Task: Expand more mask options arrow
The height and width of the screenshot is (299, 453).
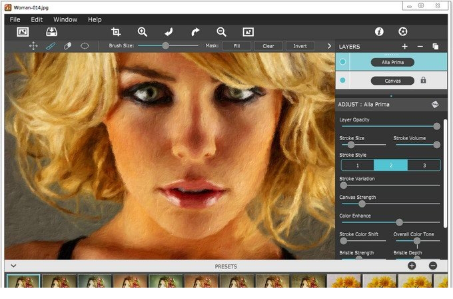Action: 328,46
